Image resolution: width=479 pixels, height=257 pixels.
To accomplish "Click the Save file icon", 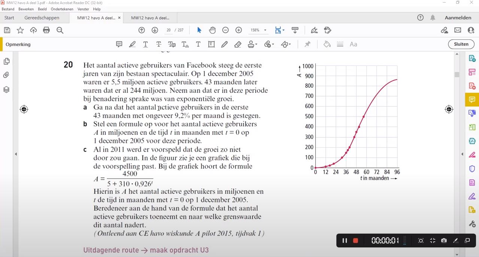I will [x=7, y=30].
